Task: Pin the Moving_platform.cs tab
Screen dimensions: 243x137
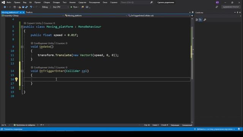Action: point(21,12)
